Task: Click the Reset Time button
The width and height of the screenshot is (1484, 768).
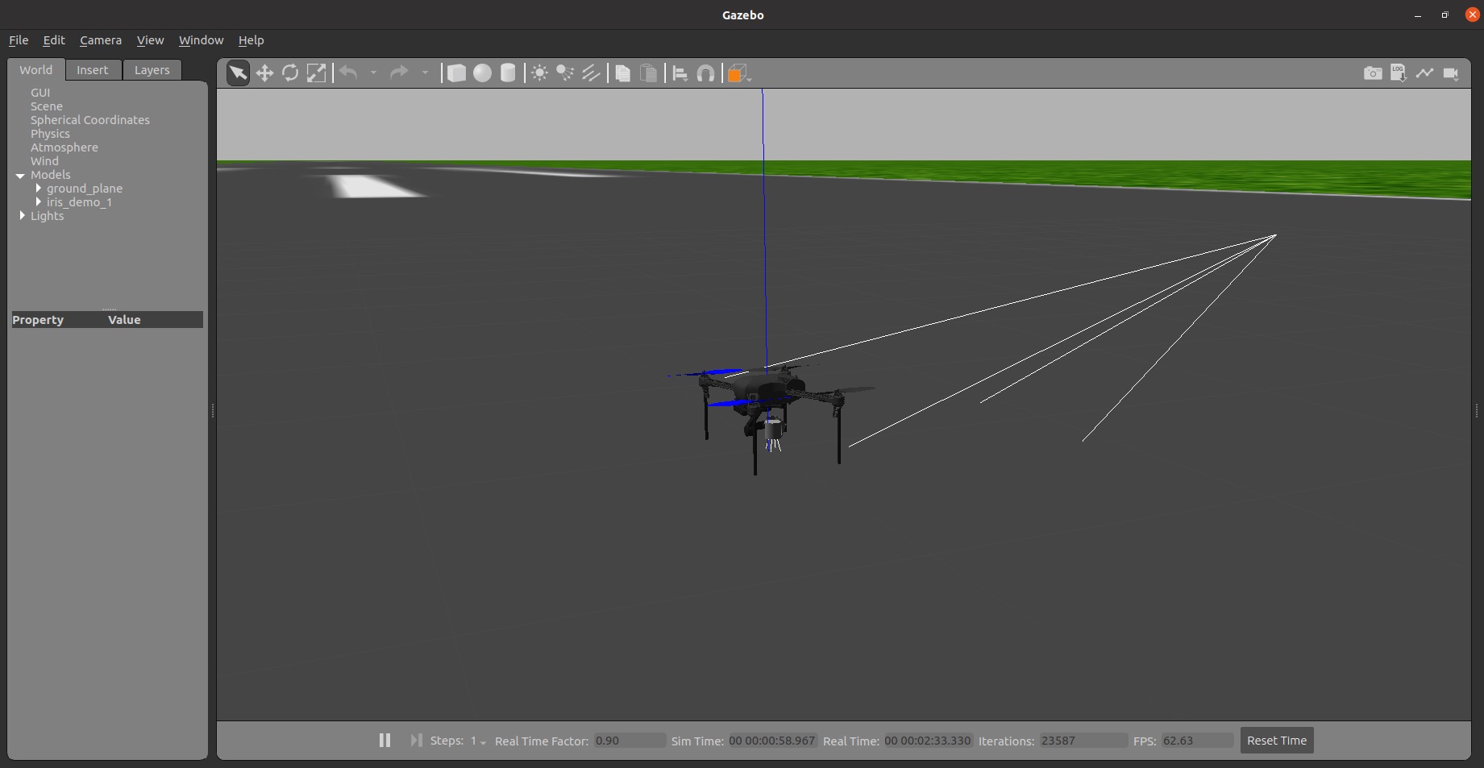Action: click(x=1277, y=741)
